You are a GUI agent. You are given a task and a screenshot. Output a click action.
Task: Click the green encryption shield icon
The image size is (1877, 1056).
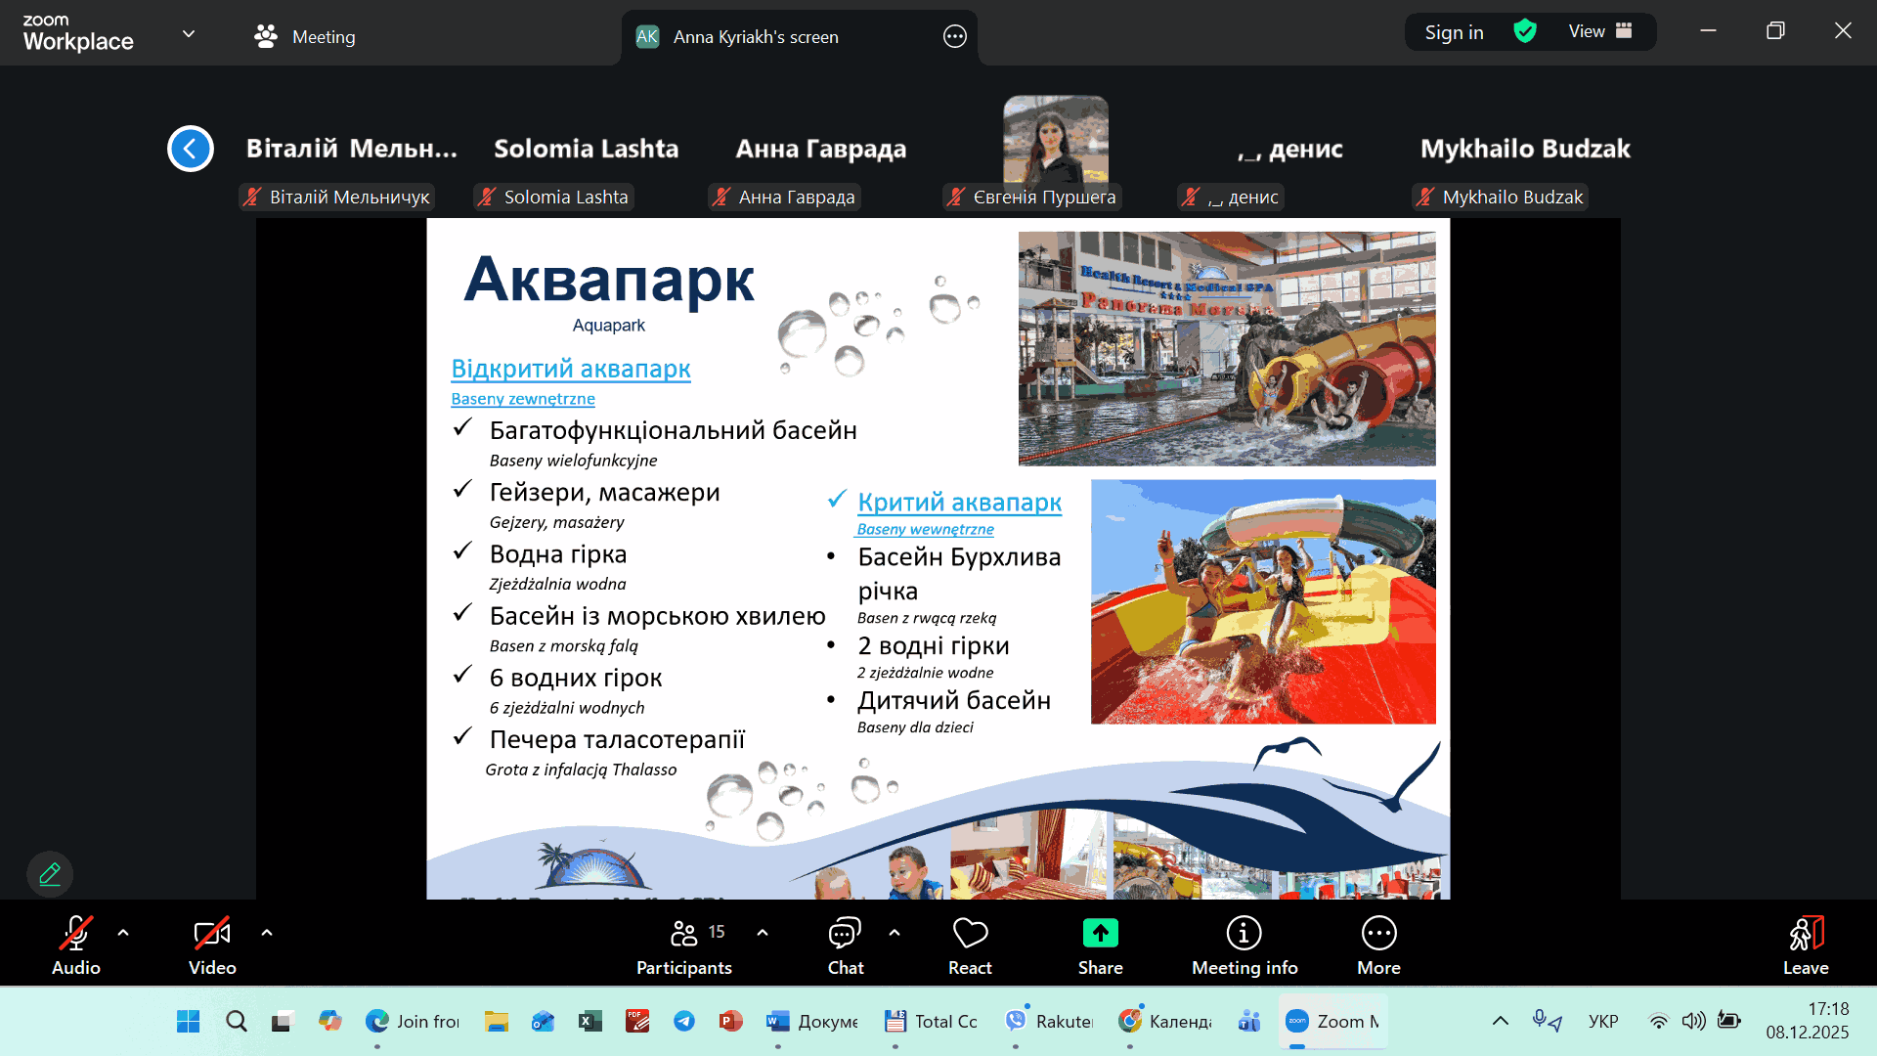tap(1524, 31)
